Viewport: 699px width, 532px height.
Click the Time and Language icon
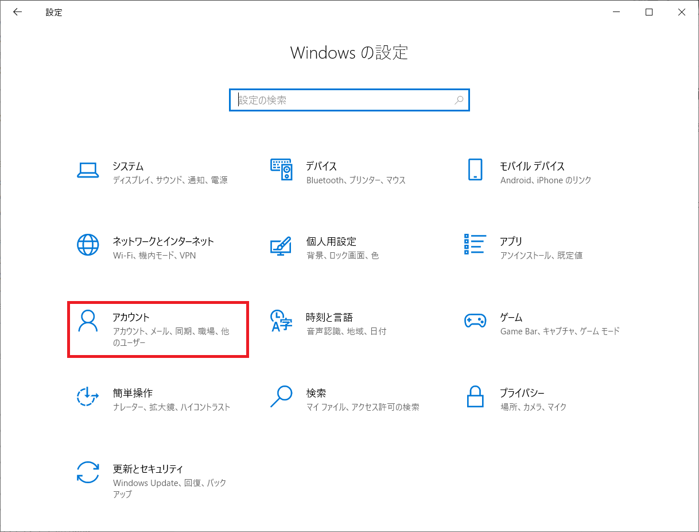281,321
